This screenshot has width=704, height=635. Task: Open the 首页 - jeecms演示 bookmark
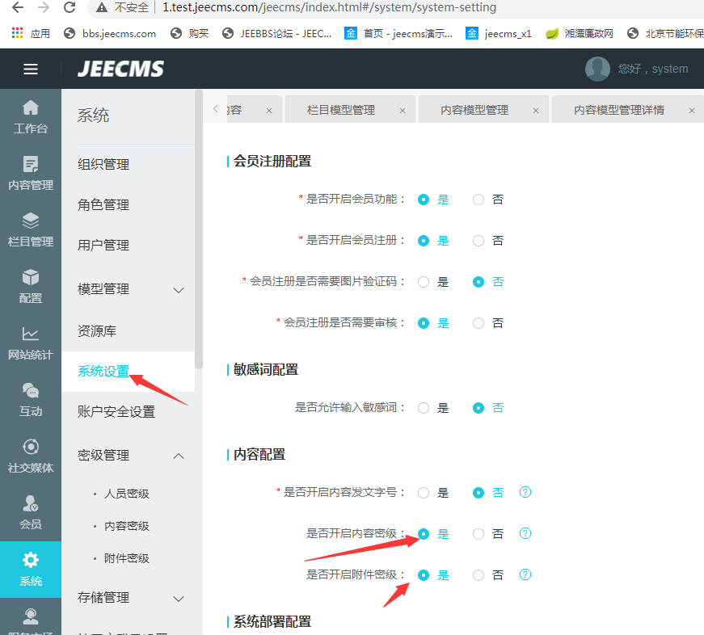pos(398,34)
